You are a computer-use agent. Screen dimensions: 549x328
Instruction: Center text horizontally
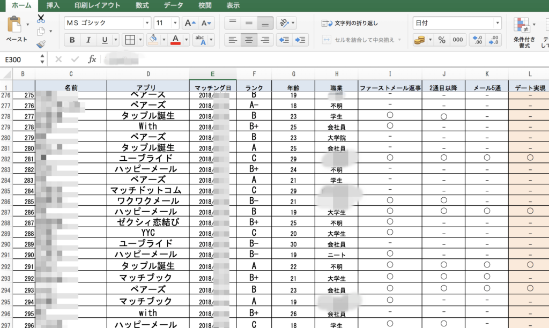(249, 40)
